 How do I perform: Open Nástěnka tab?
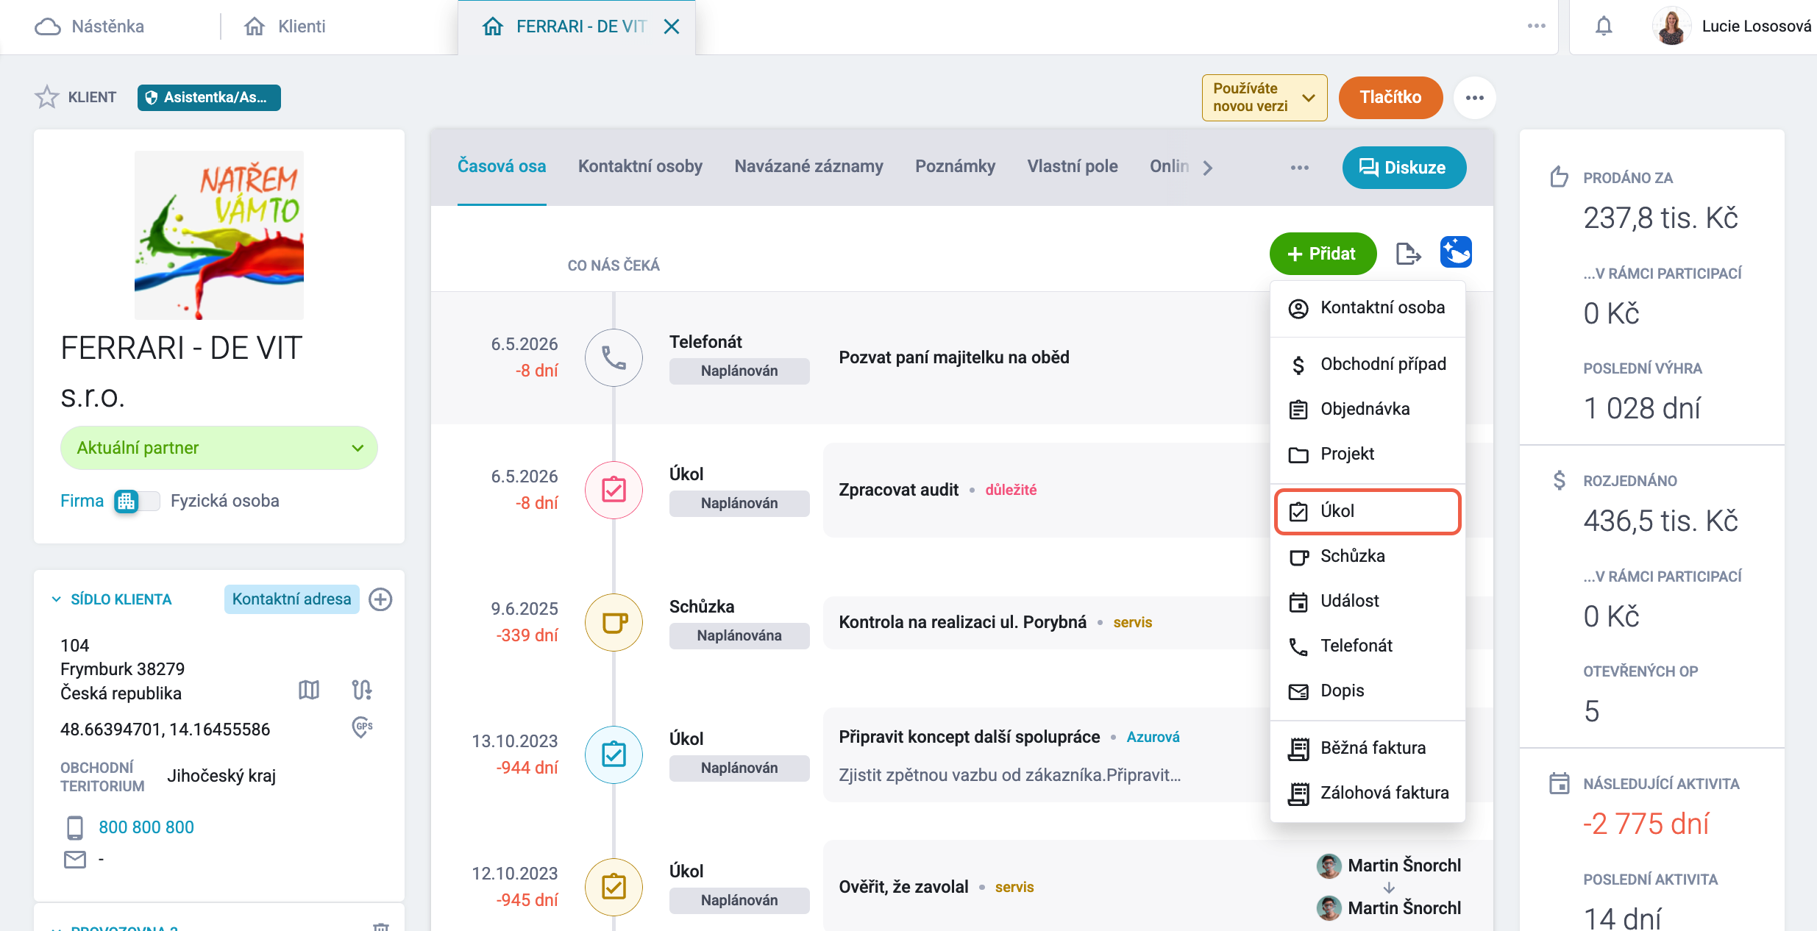(89, 26)
